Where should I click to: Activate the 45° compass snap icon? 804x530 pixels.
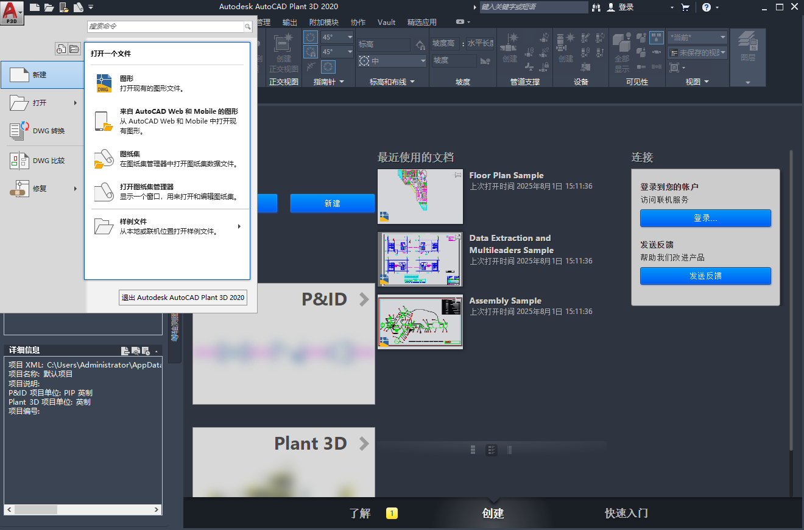coord(310,52)
